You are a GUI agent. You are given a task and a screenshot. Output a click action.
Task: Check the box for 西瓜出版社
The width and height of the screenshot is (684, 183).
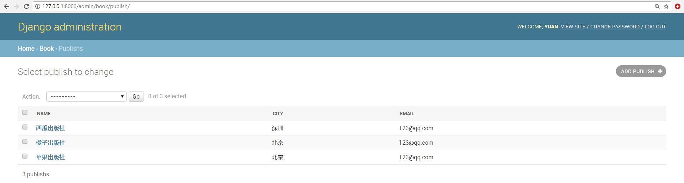[25, 127]
